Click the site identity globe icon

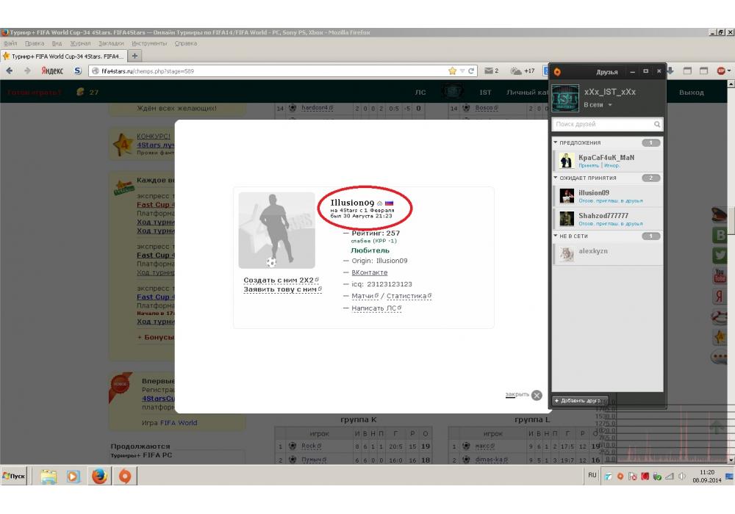[x=95, y=71]
